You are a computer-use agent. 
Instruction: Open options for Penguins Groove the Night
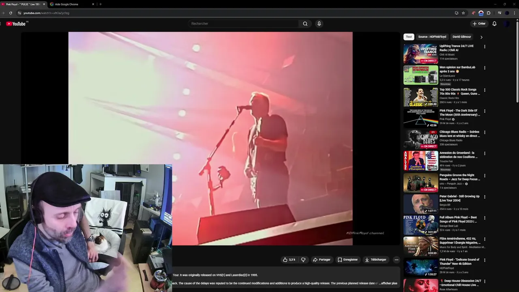coord(485,176)
